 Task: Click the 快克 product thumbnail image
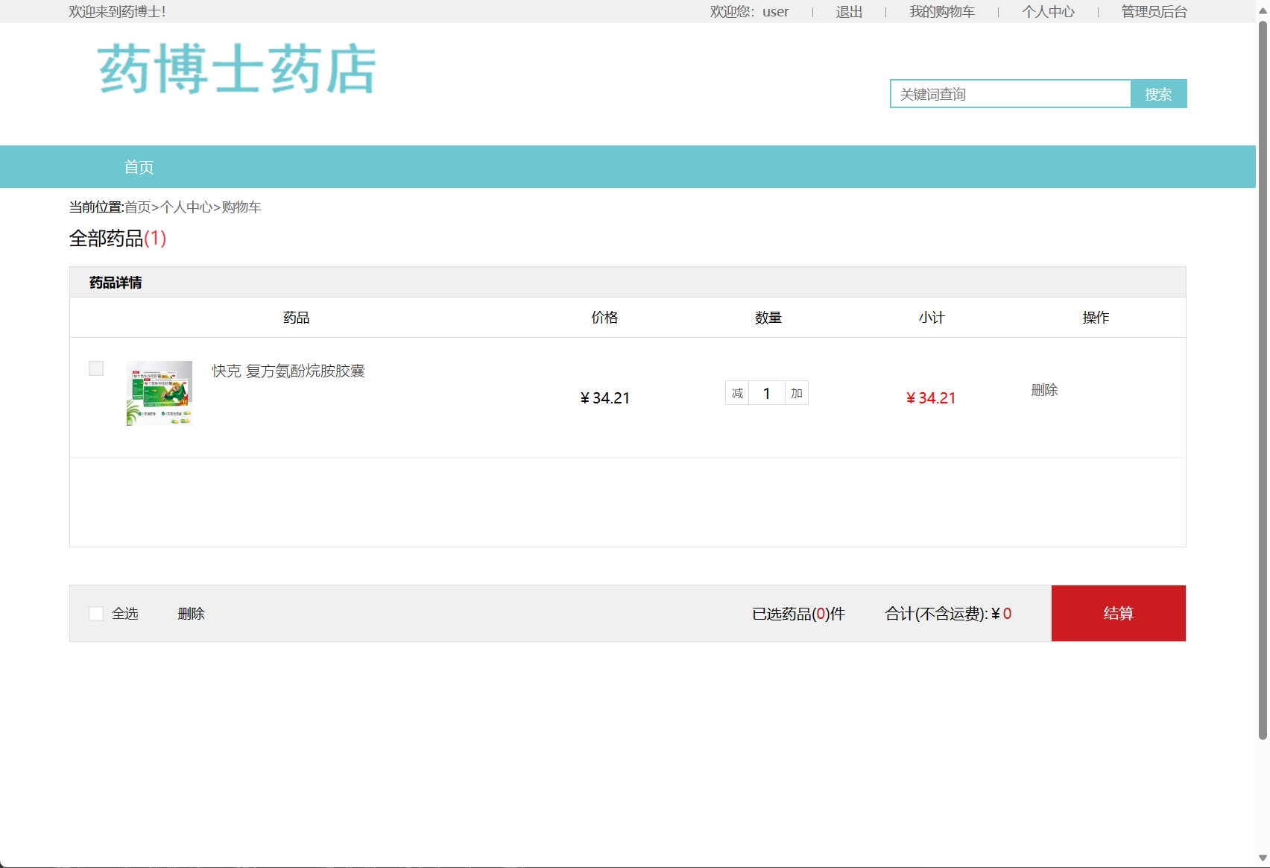click(159, 393)
